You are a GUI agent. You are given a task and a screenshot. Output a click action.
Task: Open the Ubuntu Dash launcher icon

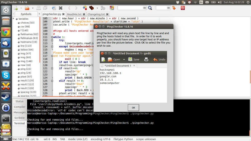tap(6, 10)
